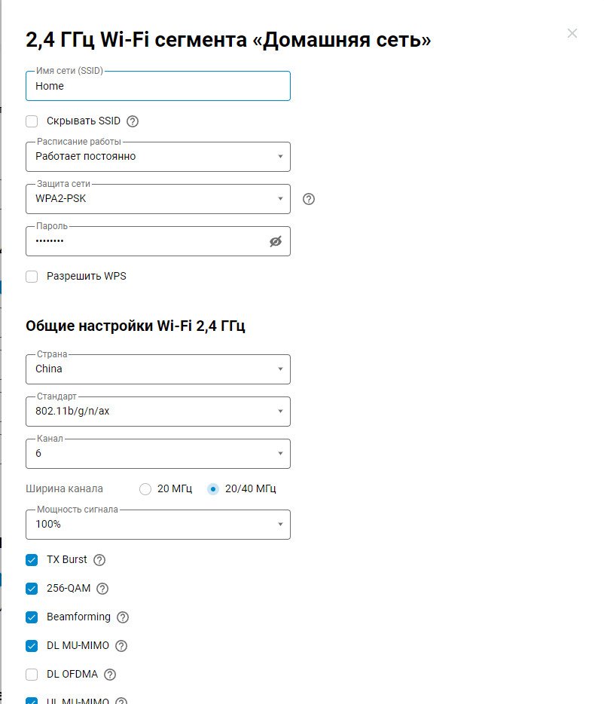Disable the TX Burst checkbox
The height and width of the screenshot is (704, 604).
[x=32, y=560]
